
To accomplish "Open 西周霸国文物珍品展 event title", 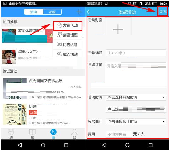I will coord(46,81).
